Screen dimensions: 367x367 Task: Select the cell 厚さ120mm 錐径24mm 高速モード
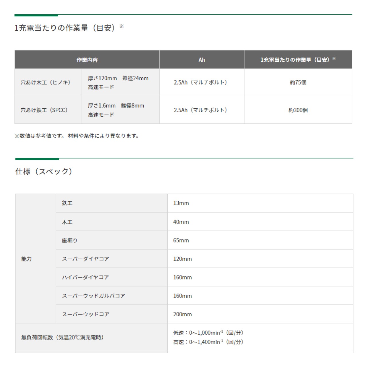coord(121,82)
